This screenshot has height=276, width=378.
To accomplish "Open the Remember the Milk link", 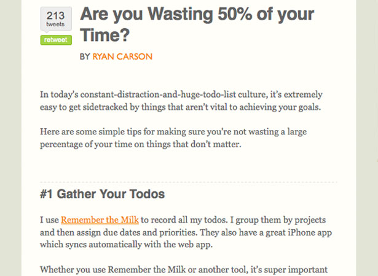I will [x=100, y=220].
